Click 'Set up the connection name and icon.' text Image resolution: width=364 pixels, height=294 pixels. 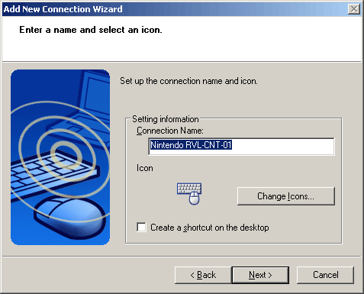tap(188, 81)
